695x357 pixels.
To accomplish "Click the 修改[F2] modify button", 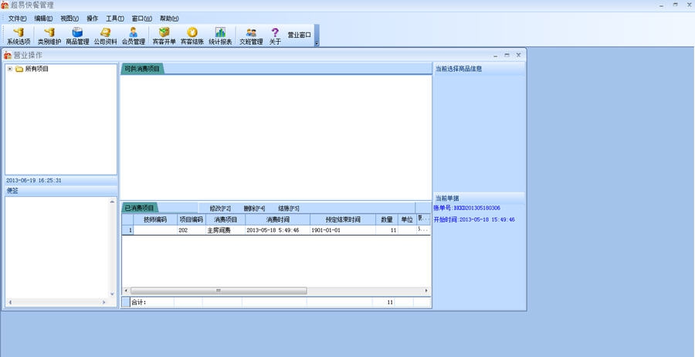I will [220, 209].
